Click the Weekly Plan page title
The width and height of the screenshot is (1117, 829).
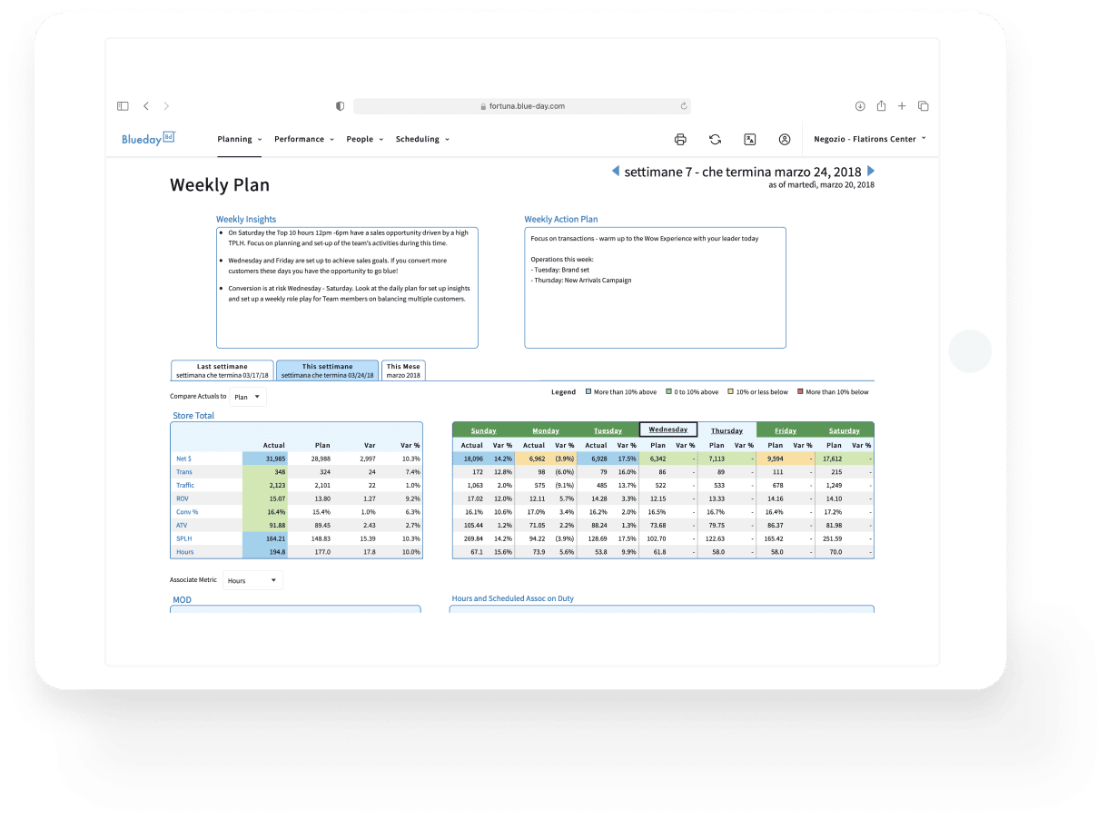coord(220,184)
